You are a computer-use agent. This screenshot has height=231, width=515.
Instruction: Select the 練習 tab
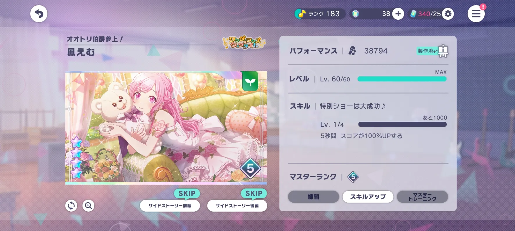(x=313, y=197)
